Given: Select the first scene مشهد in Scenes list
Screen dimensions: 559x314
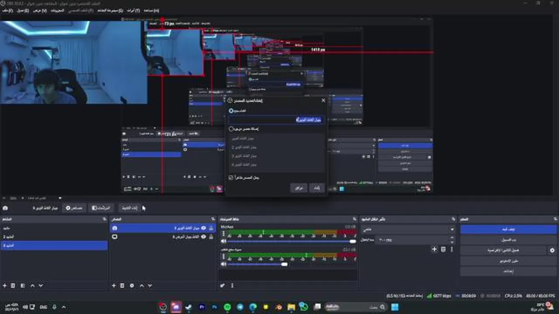Looking at the screenshot, I should click(54, 228).
